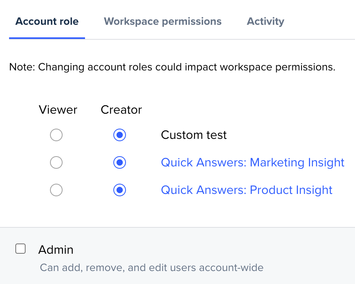Select Creator radio for Custom test
This screenshot has height=284, width=355.
pos(120,135)
